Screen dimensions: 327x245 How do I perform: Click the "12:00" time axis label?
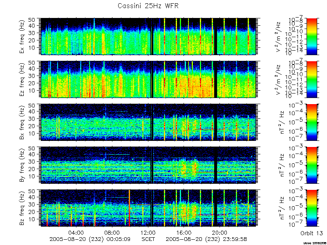click(x=148, y=232)
